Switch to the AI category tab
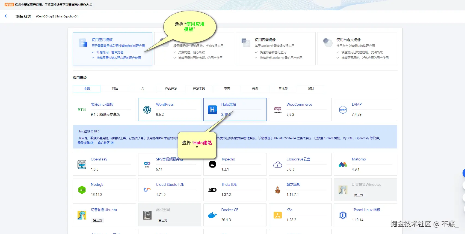 pyautogui.click(x=143, y=89)
